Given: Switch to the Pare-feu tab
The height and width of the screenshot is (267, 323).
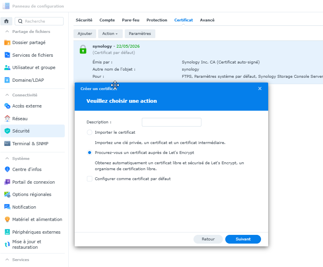Looking at the screenshot, I should coord(130,20).
